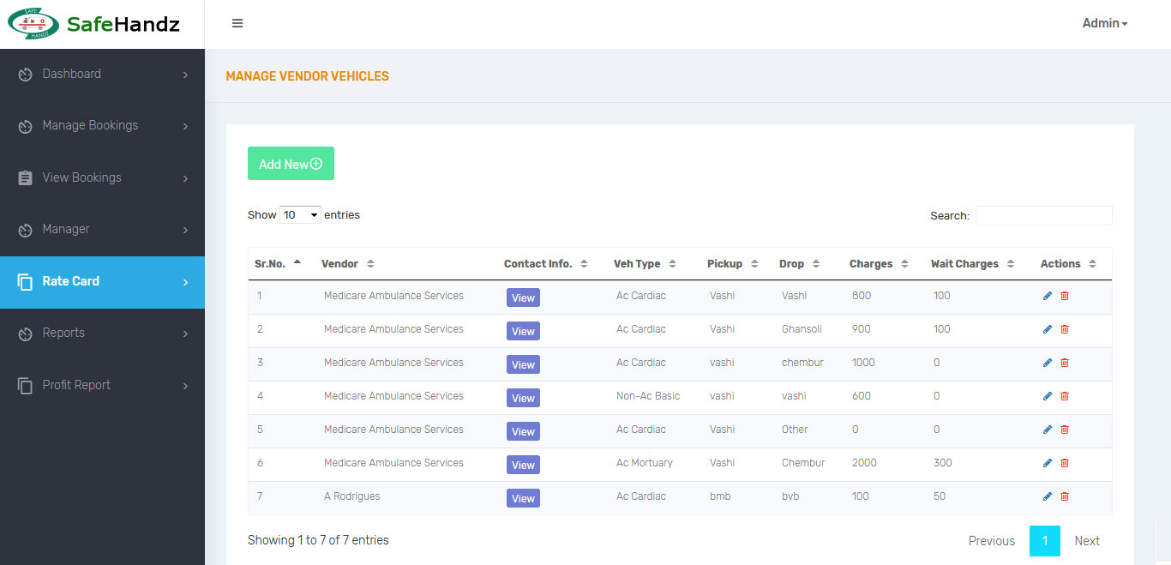Click trash icon for A Rodrigues row

tap(1065, 496)
